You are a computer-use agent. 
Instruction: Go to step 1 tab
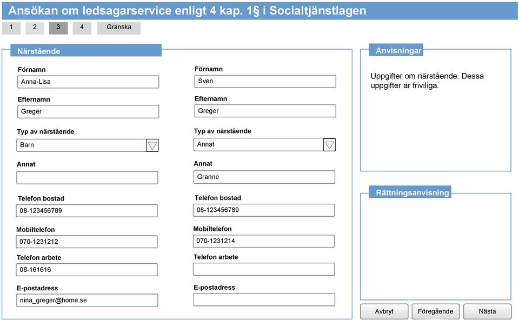click(x=11, y=28)
